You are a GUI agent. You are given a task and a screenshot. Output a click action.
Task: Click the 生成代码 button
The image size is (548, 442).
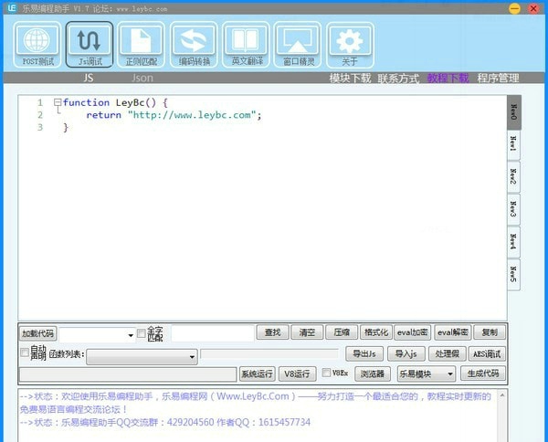pyautogui.click(x=482, y=374)
